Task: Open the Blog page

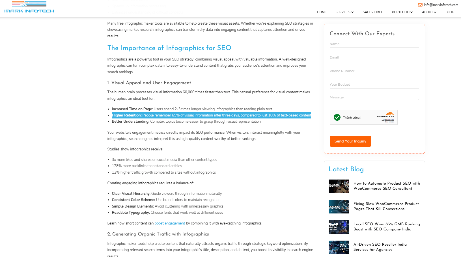Action: click(x=450, y=12)
